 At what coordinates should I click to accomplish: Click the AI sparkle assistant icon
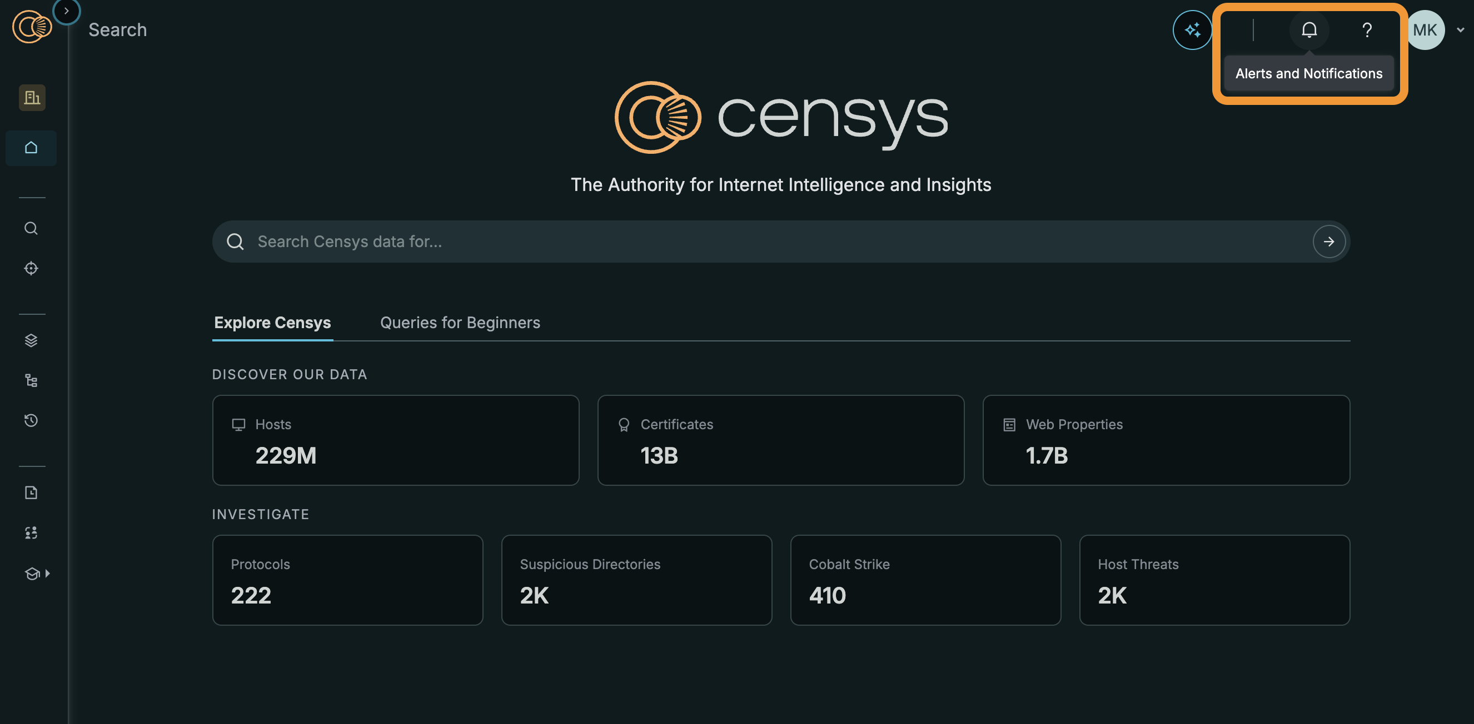click(1192, 30)
